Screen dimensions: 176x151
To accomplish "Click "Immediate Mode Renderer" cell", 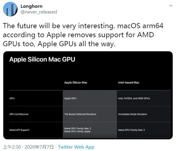I will coord(133,114).
